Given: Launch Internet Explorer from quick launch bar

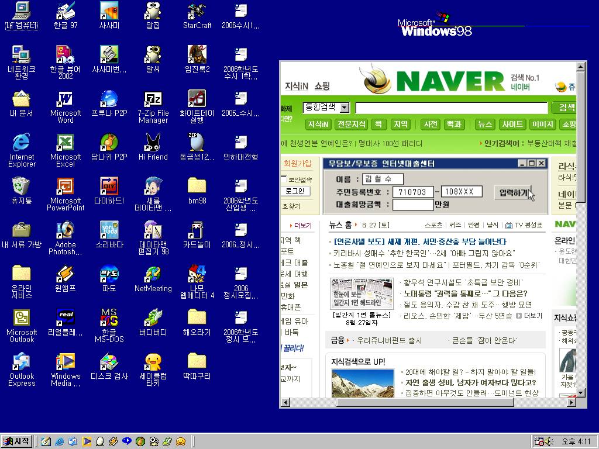Looking at the screenshot, I should click(x=59, y=441).
